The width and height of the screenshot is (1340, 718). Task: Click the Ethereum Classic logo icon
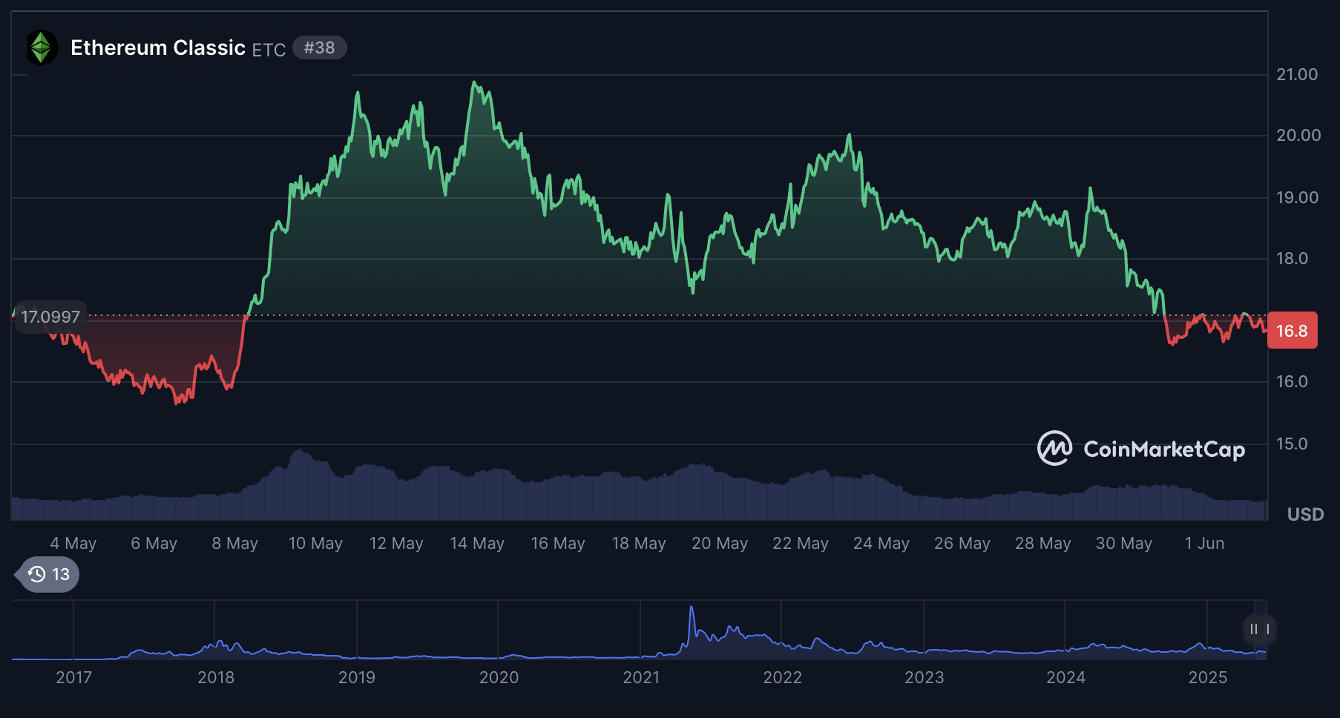coord(42,47)
